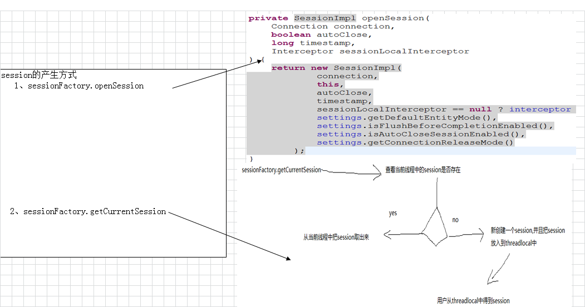Screen dimensions: 585x307
Task: Select the text '1、sessionFactory.openSession'
Action: pos(78,86)
